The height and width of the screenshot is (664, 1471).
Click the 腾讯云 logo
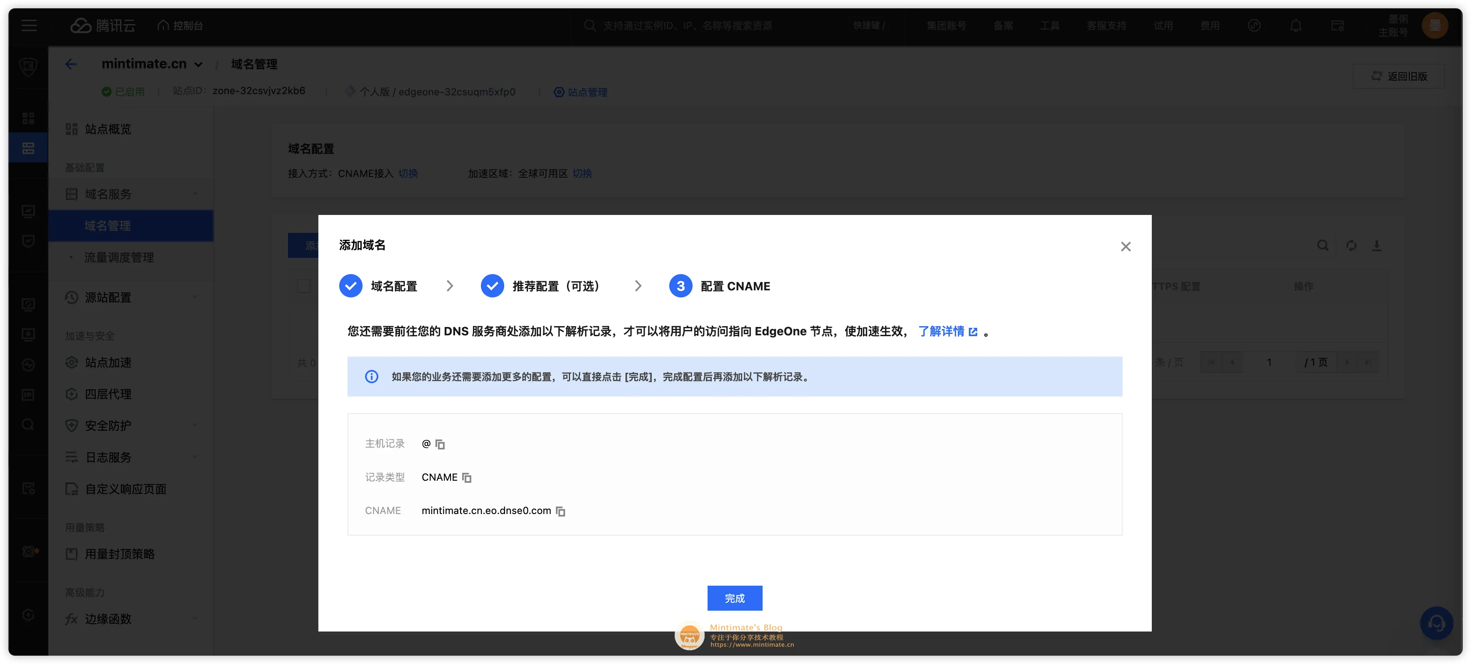pos(103,26)
